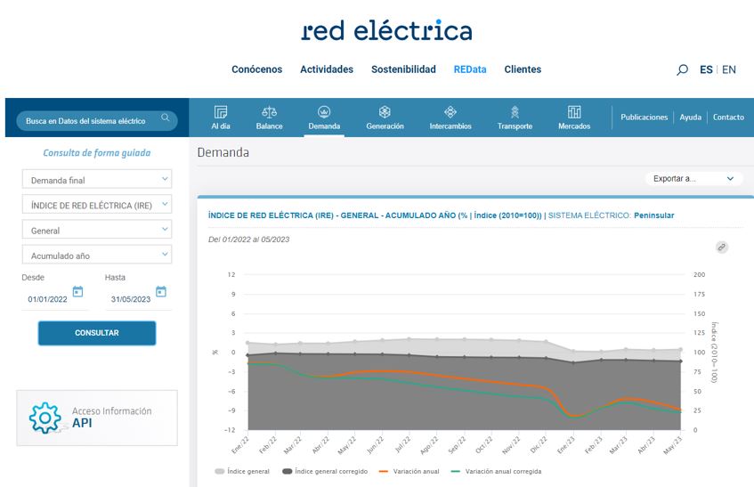The height and width of the screenshot is (487, 754).
Task: Switch language to EN
Action: click(729, 69)
